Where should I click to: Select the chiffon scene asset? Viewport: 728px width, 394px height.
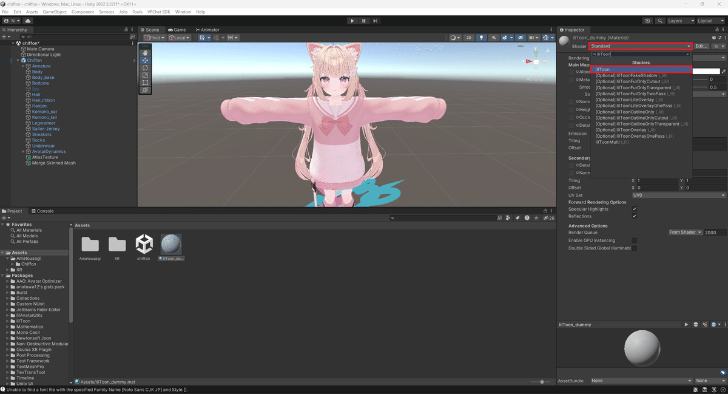(144, 248)
